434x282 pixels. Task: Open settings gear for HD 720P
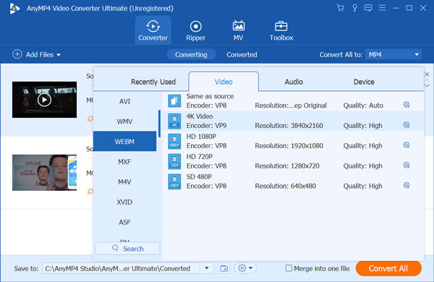[407, 165]
